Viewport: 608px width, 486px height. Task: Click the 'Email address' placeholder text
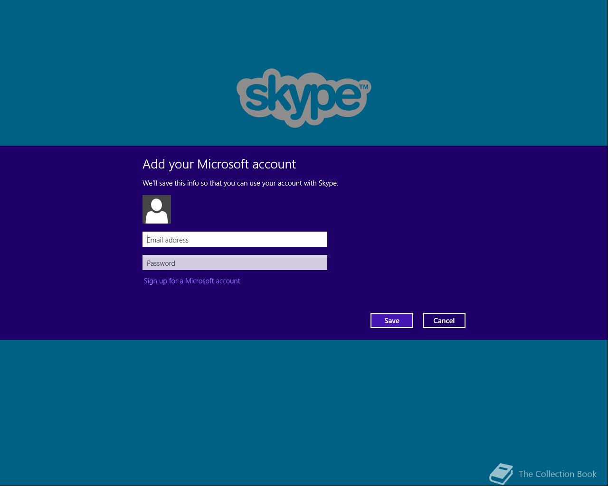pos(168,240)
